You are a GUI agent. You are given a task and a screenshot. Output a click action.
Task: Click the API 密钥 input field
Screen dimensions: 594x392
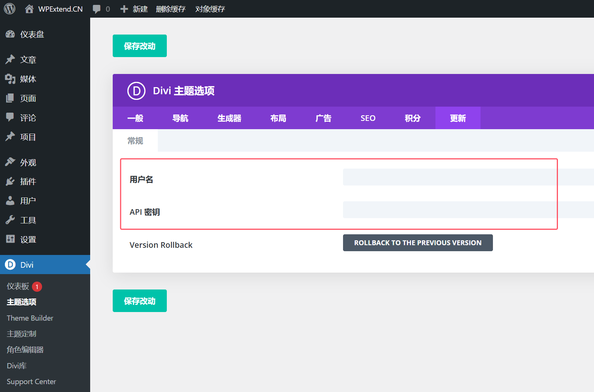click(x=469, y=210)
